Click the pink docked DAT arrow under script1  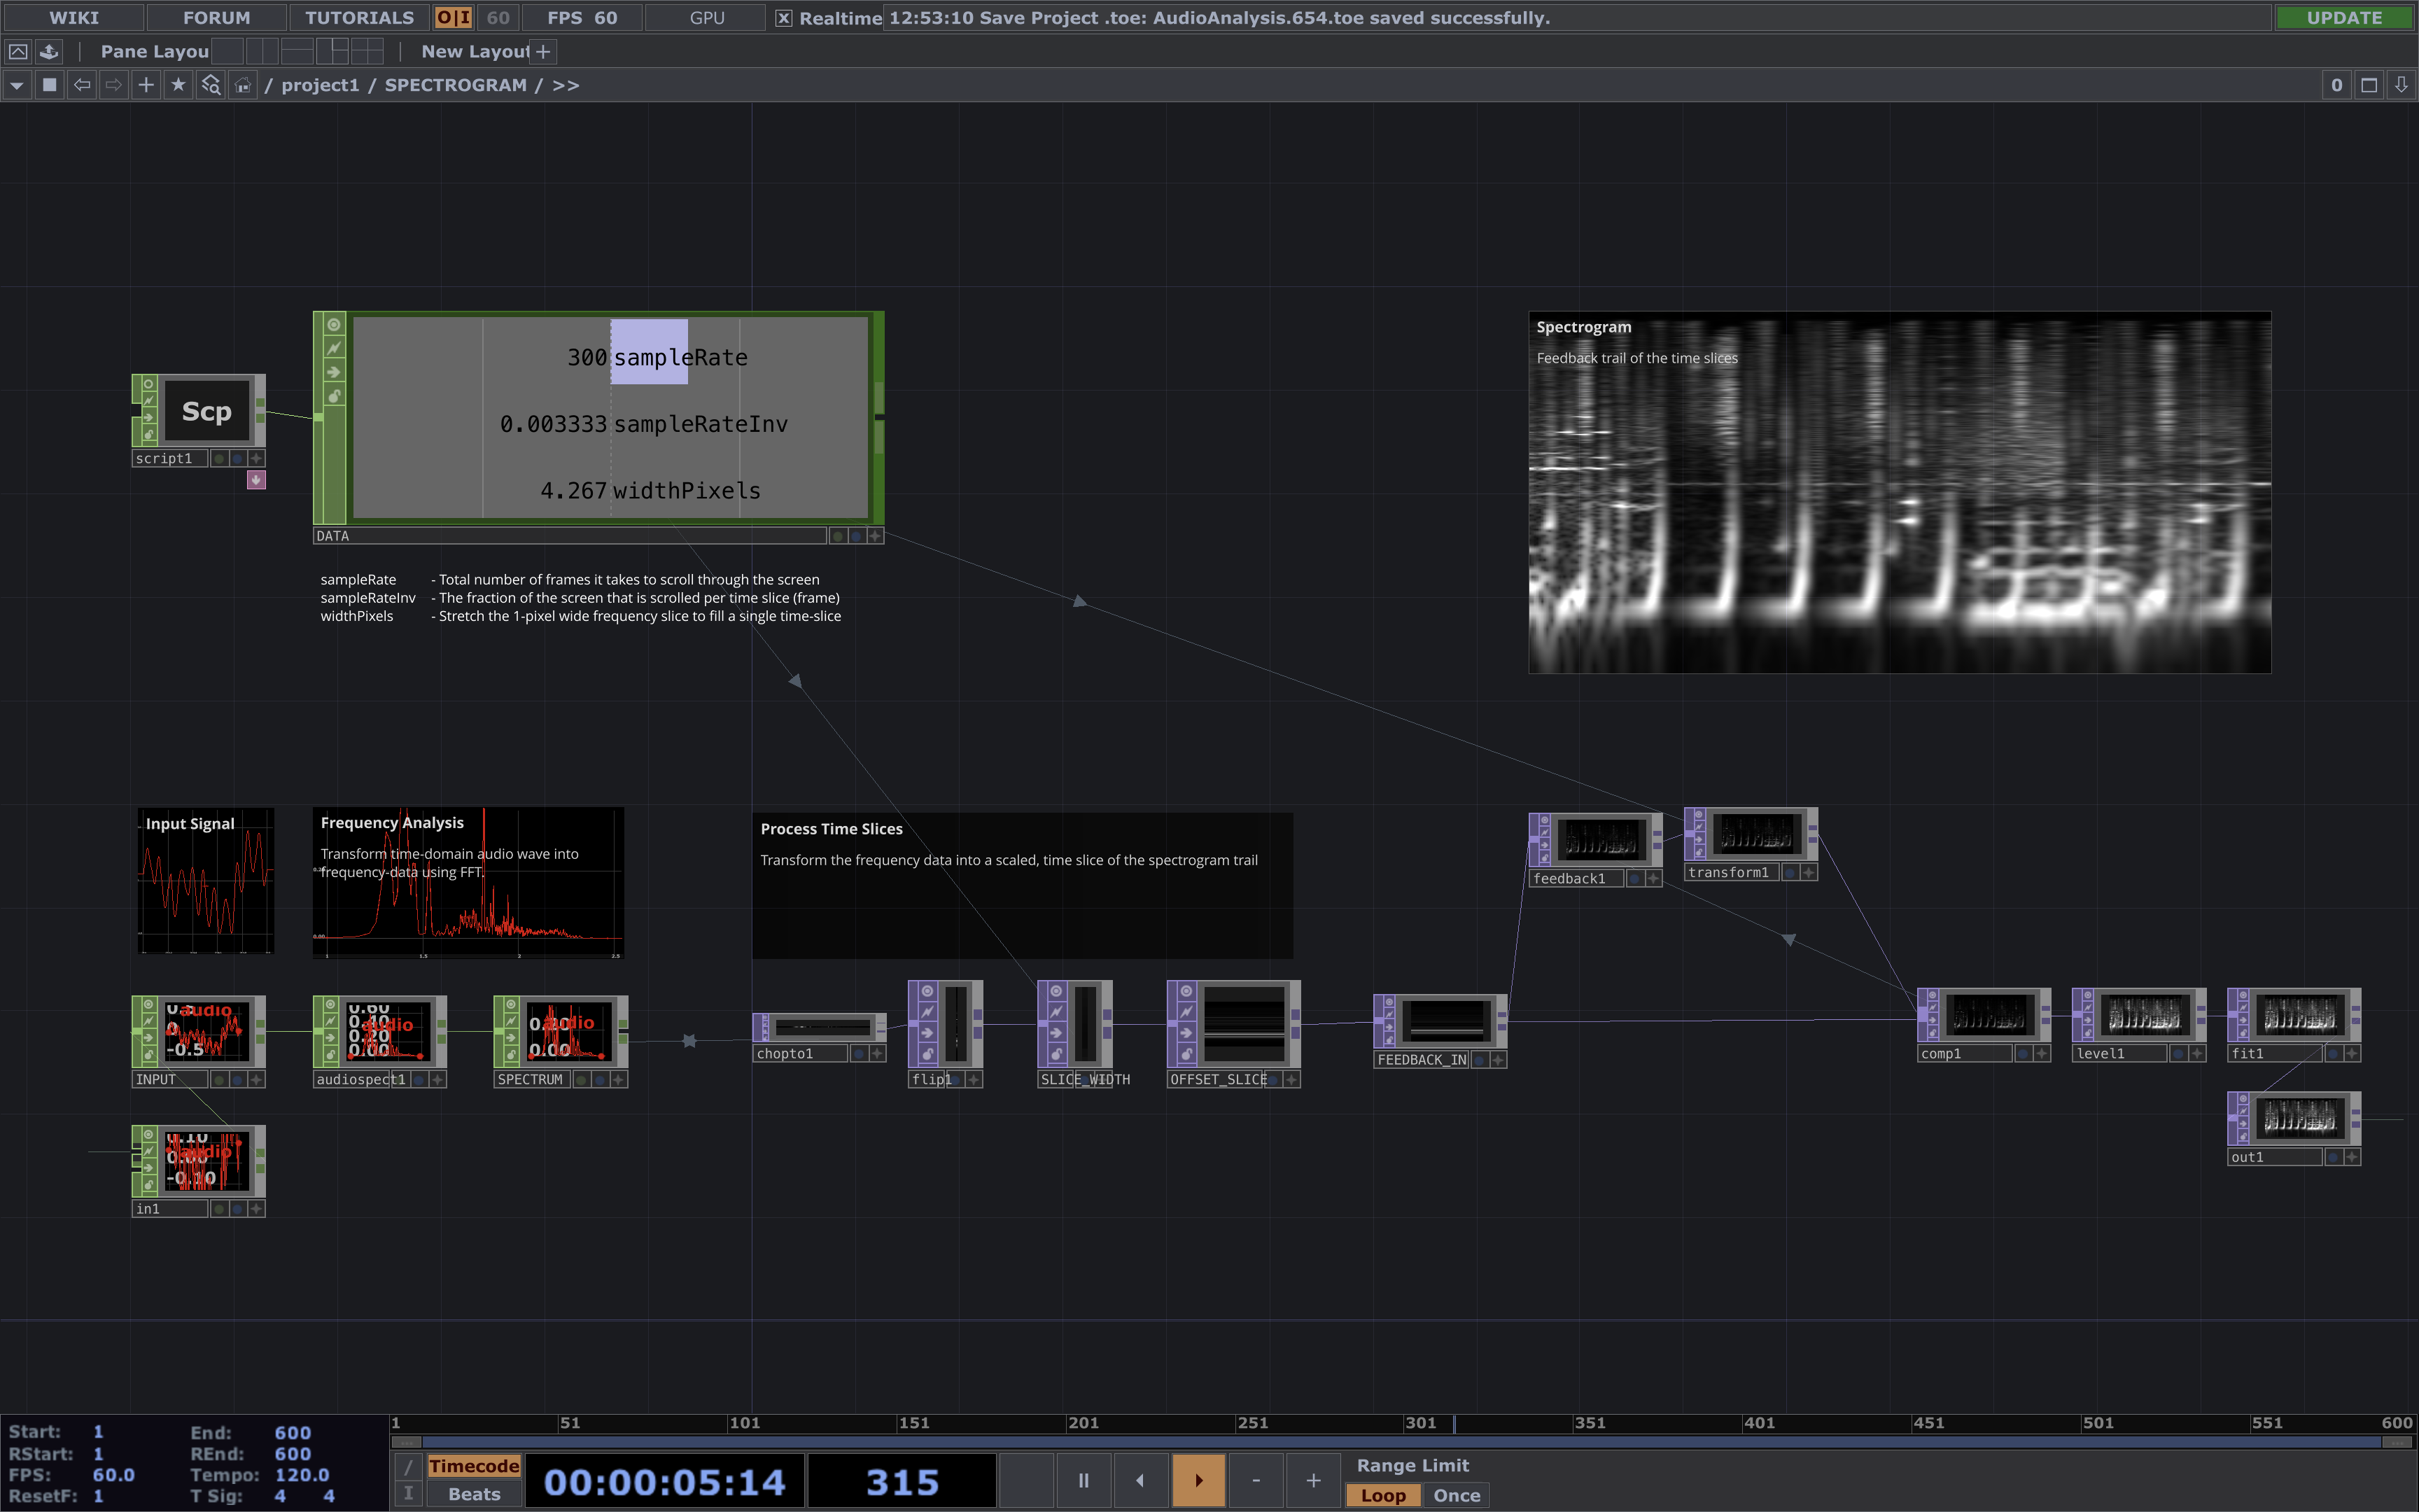tap(256, 480)
